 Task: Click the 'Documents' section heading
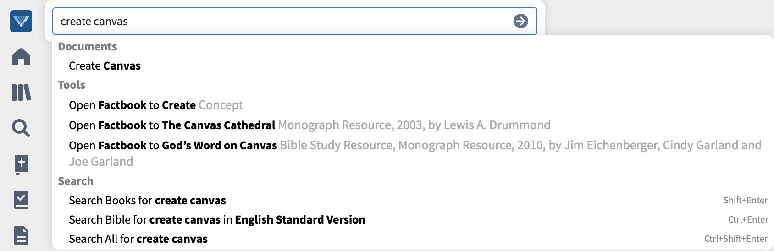pos(88,47)
